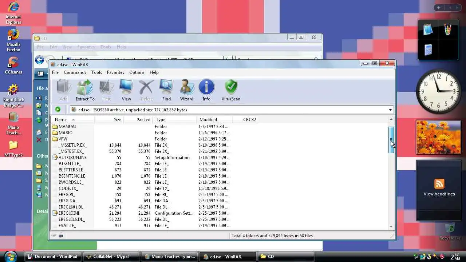
Task: Select the VFW folder icon
Action: [x=55, y=139]
